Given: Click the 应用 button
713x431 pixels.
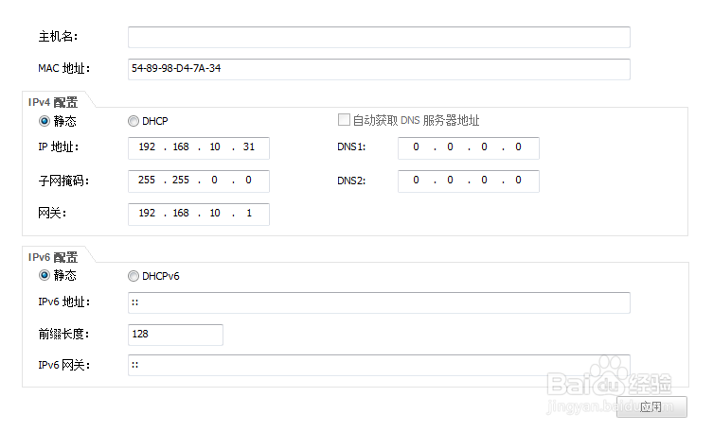Looking at the screenshot, I should pyautogui.click(x=651, y=407).
